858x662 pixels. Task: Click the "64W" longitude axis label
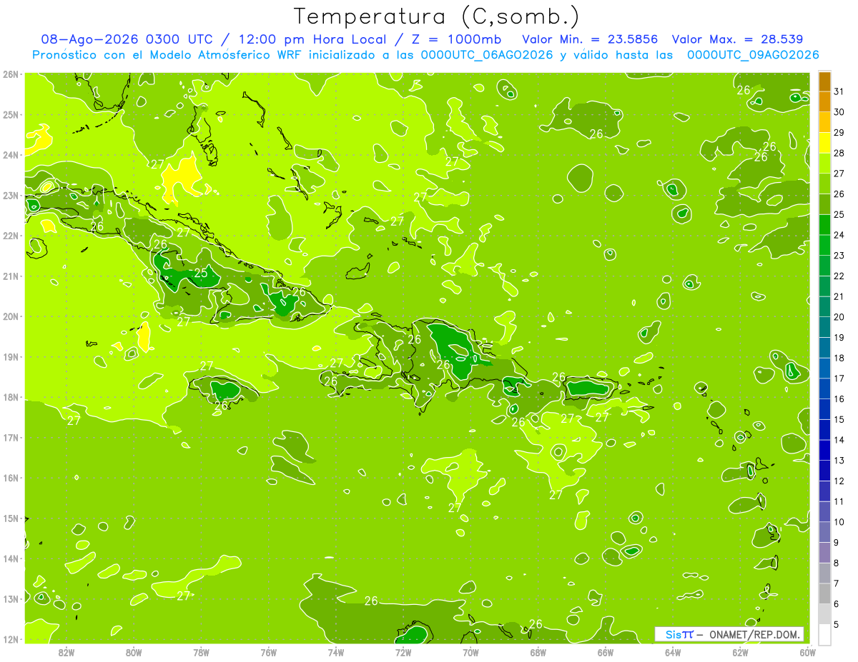pyautogui.click(x=673, y=653)
